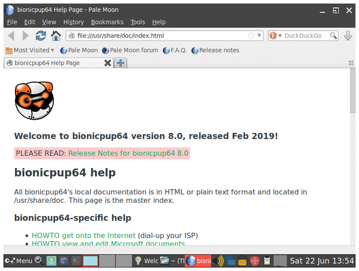Open HOWTO view and edit Microsoft documents link
The height and width of the screenshot is (271, 359).
point(108,243)
